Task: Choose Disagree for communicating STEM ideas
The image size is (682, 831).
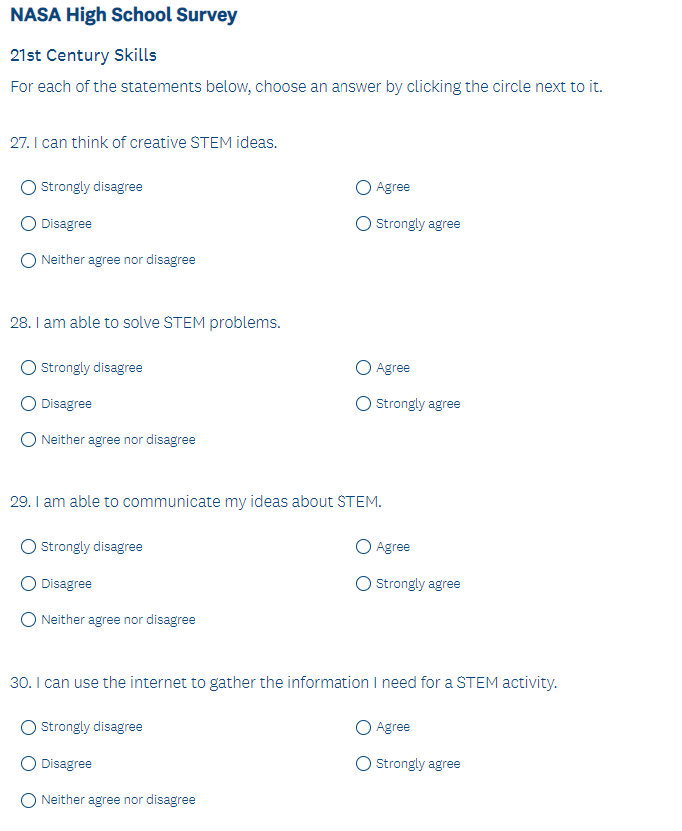Action: pyautogui.click(x=29, y=584)
